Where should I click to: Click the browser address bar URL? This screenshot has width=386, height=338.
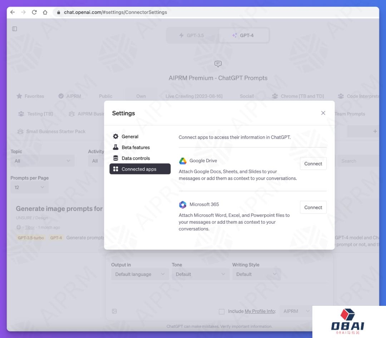[x=115, y=12]
